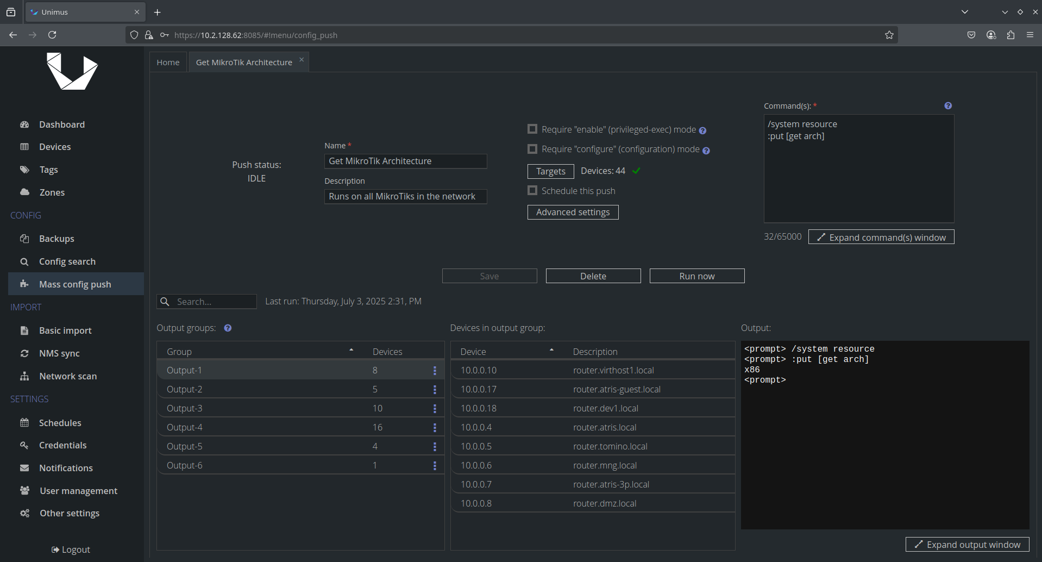Toggle Require "configure" mode checkbox
This screenshot has width=1042, height=562.
[x=532, y=149]
